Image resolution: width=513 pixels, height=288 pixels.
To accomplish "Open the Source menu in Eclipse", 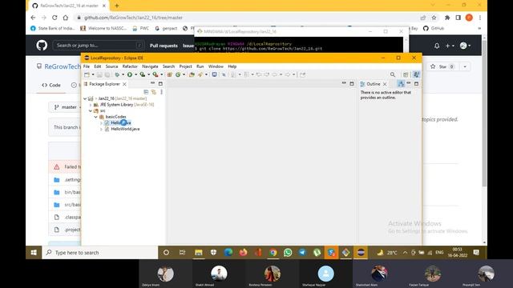I will click(111, 66).
